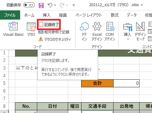Expand the Redo history dropdown arrow
Viewport: 152px width, 113px height.
click(67, 5)
